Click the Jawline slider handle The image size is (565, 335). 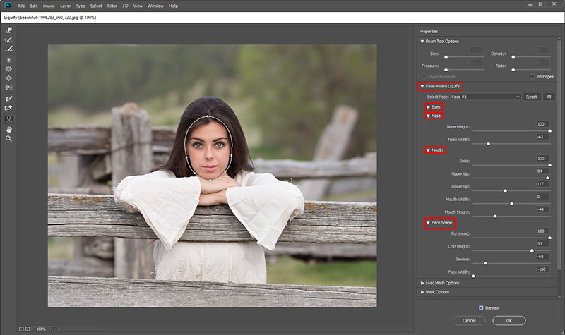(485, 263)
